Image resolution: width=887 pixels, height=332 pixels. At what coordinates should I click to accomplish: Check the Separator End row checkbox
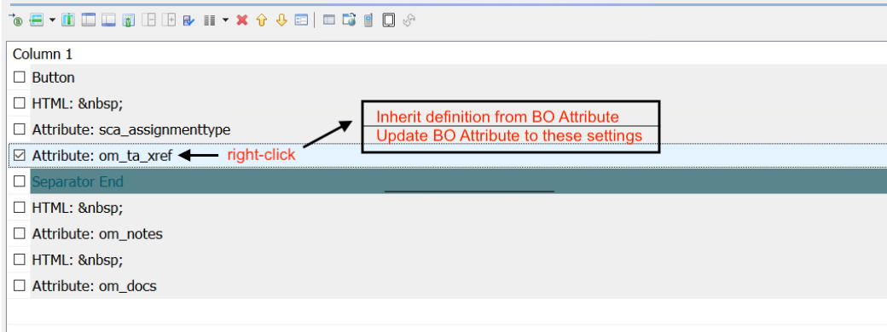pyautogui.click(x=20, y=181)
